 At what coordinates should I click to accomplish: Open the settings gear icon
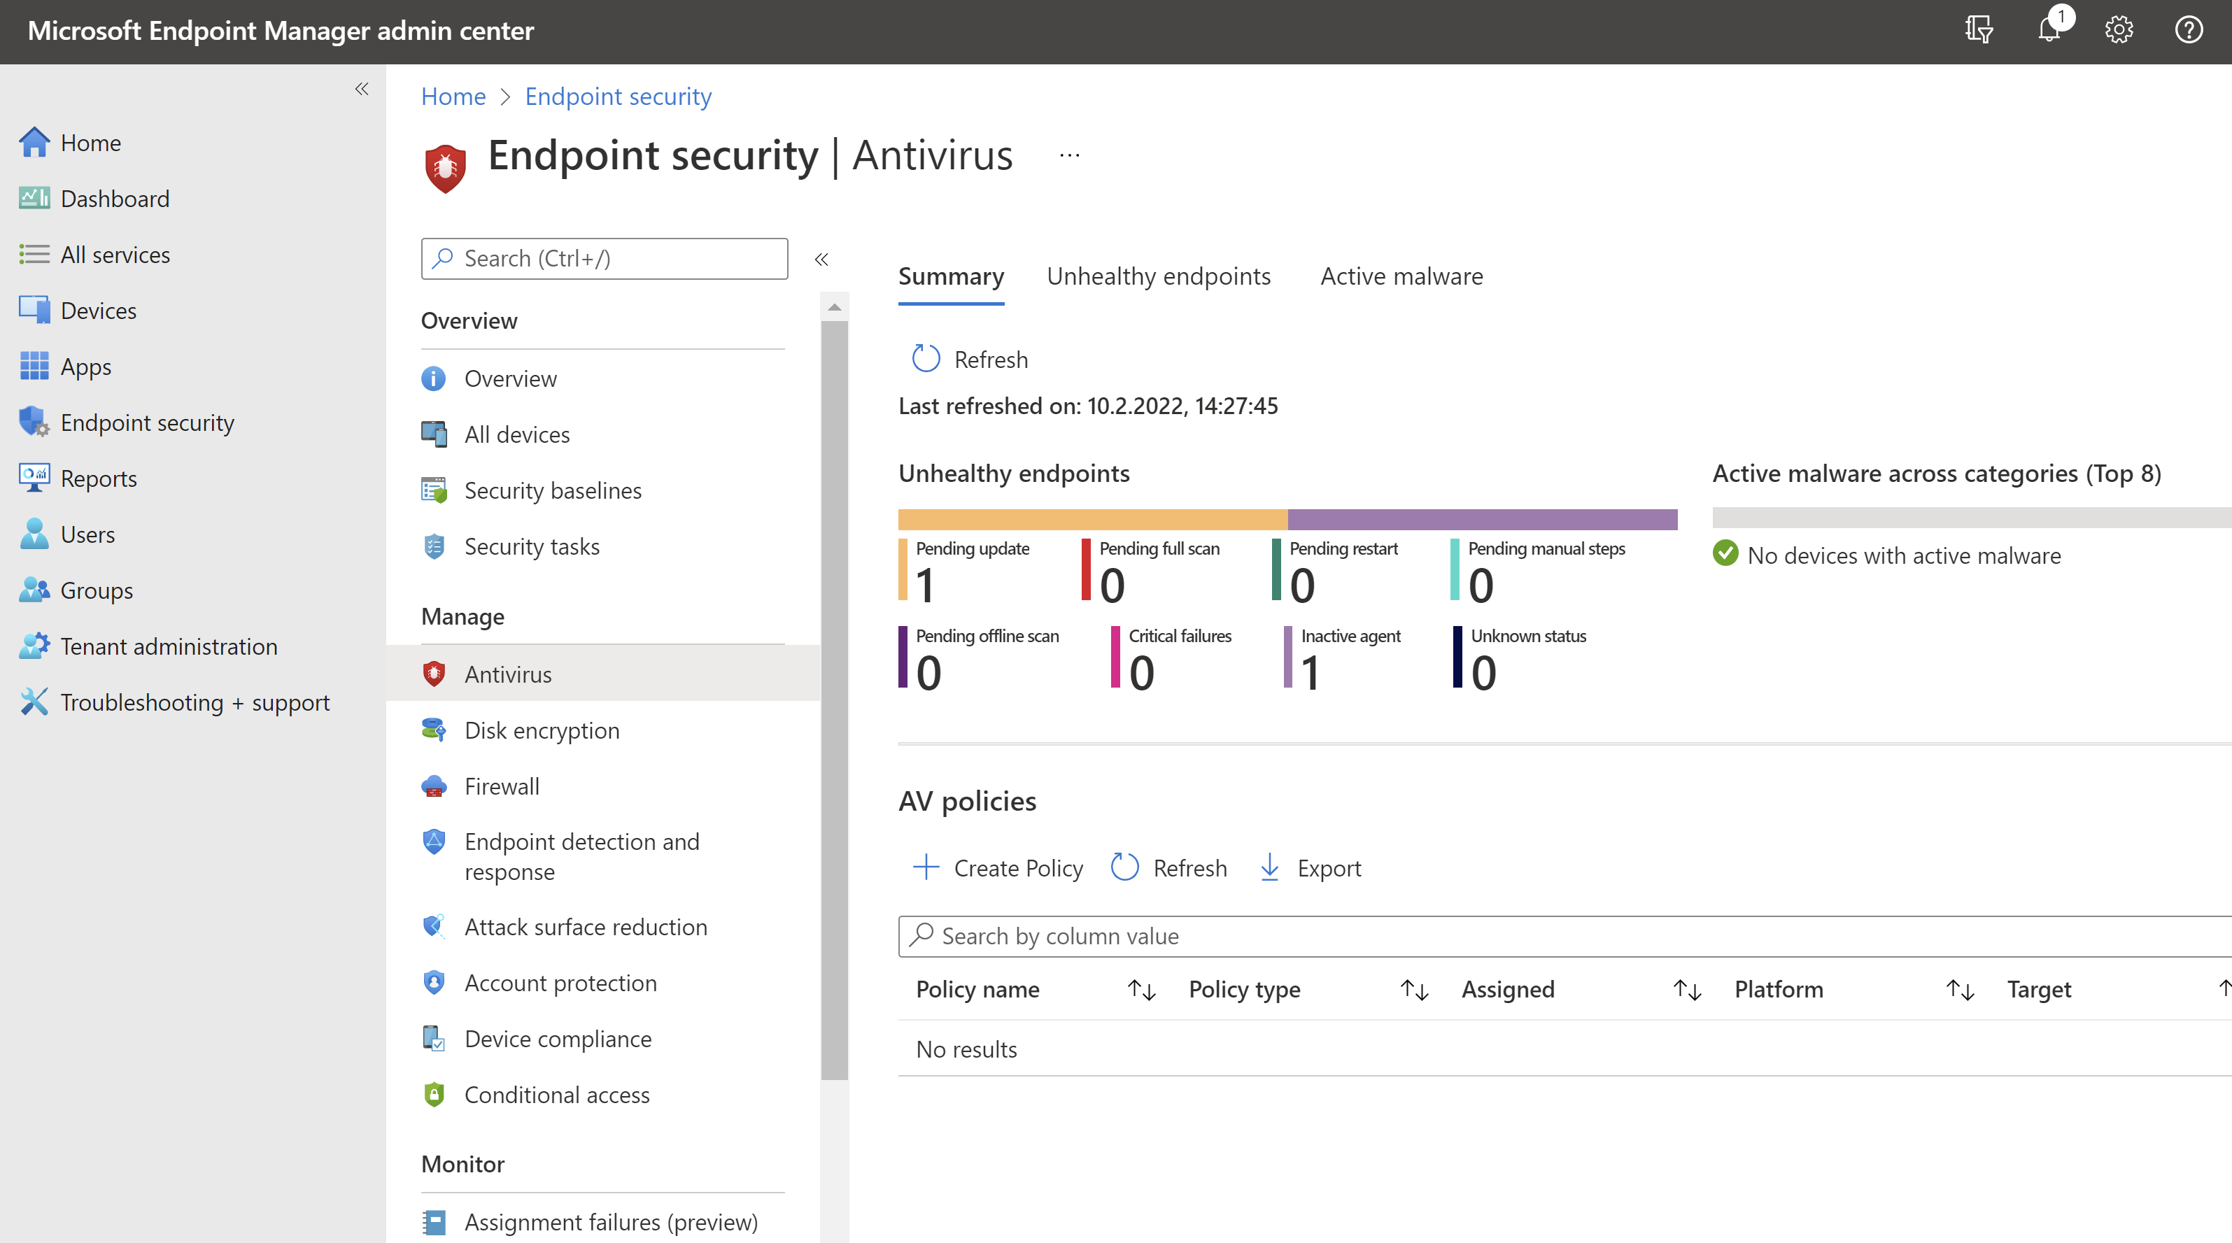(x=2119, y=30)
